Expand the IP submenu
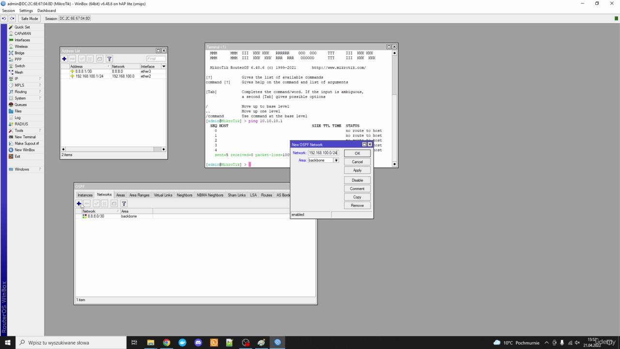The image size is (620, 349). pos(24,79)
